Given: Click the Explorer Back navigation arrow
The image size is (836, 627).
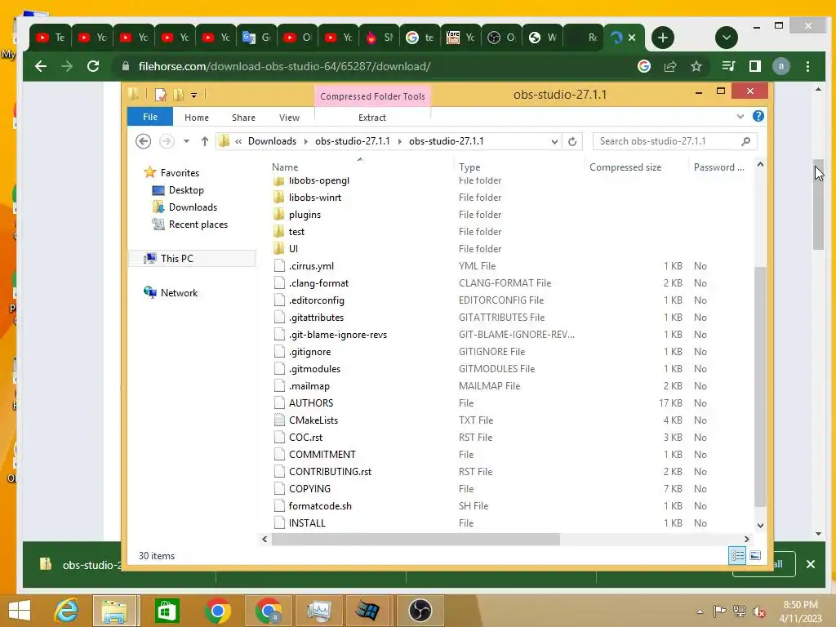Looking at the screenshot, I should (143, 141).
